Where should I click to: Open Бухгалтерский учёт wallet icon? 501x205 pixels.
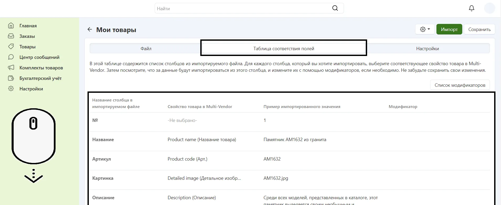point(11,78)
